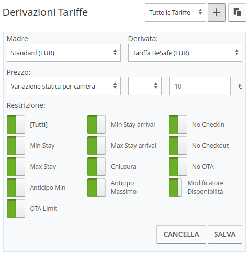Toggle the No OTA switch
This screenshot has height=258, width=250.
coord(178,166)
